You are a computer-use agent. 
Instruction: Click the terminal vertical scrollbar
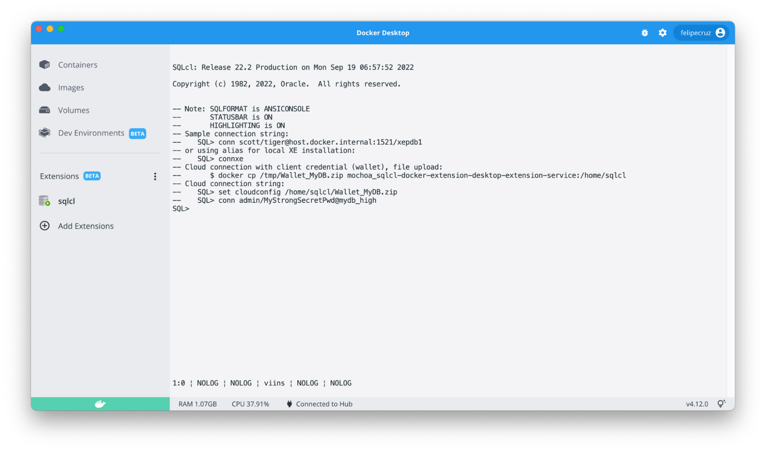pos(730,220)
